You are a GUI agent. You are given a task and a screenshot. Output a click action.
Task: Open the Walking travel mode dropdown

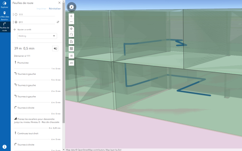(37, 36)
